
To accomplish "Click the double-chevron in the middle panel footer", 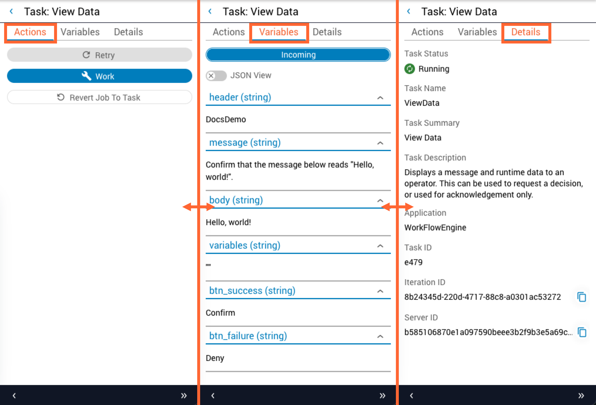I will (382, 396).
